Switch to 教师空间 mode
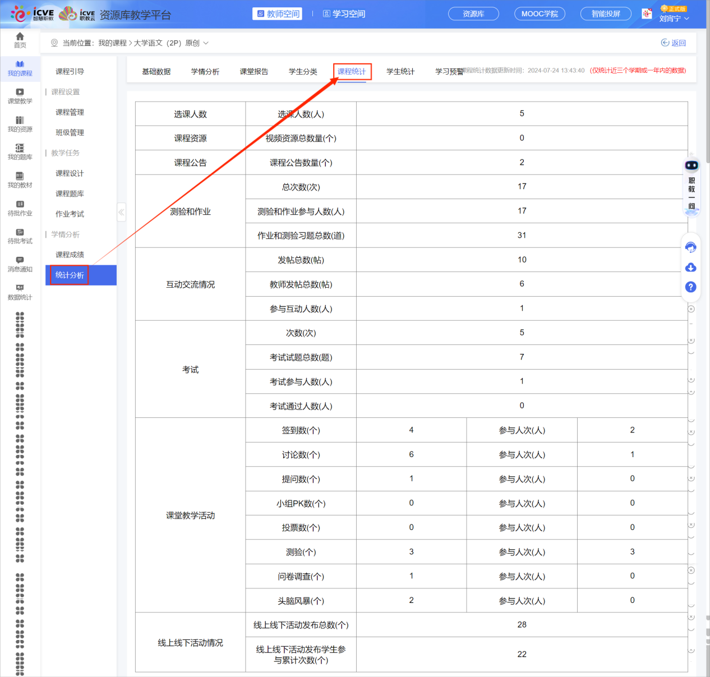This screenshot has height=677, width=710. point(278,14)
